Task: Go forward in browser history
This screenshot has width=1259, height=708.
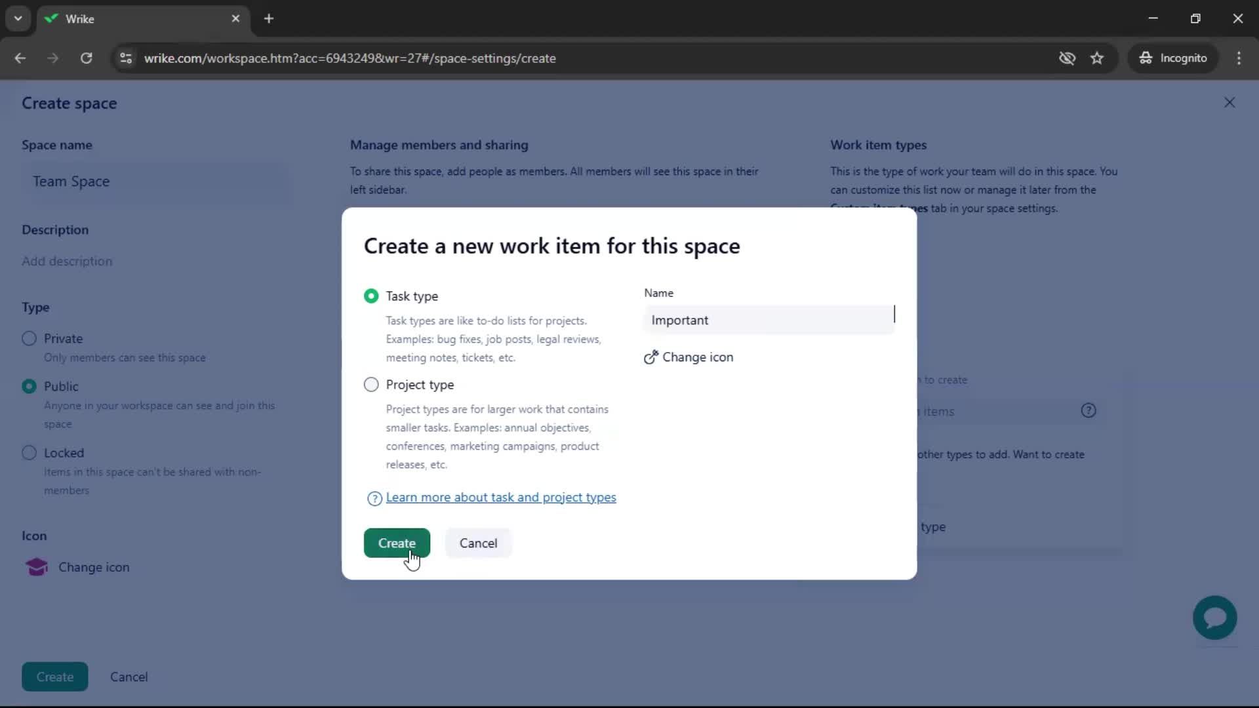Action: pyautogui.click(x=53, y=58)
